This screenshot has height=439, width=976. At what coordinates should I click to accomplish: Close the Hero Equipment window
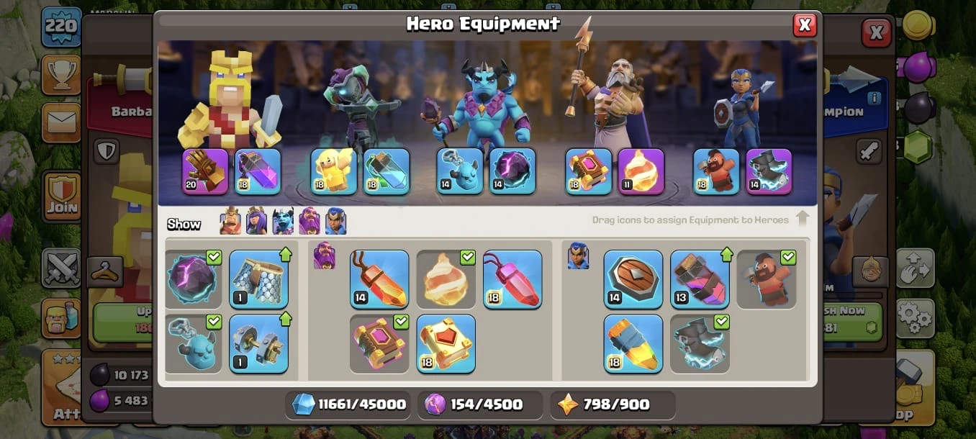click(x=805, y=25)
